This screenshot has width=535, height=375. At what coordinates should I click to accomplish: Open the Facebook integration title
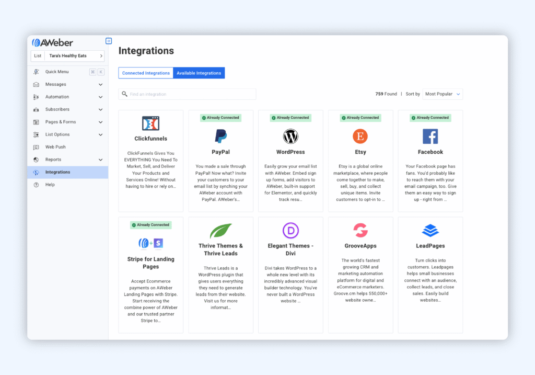point(431,152)
